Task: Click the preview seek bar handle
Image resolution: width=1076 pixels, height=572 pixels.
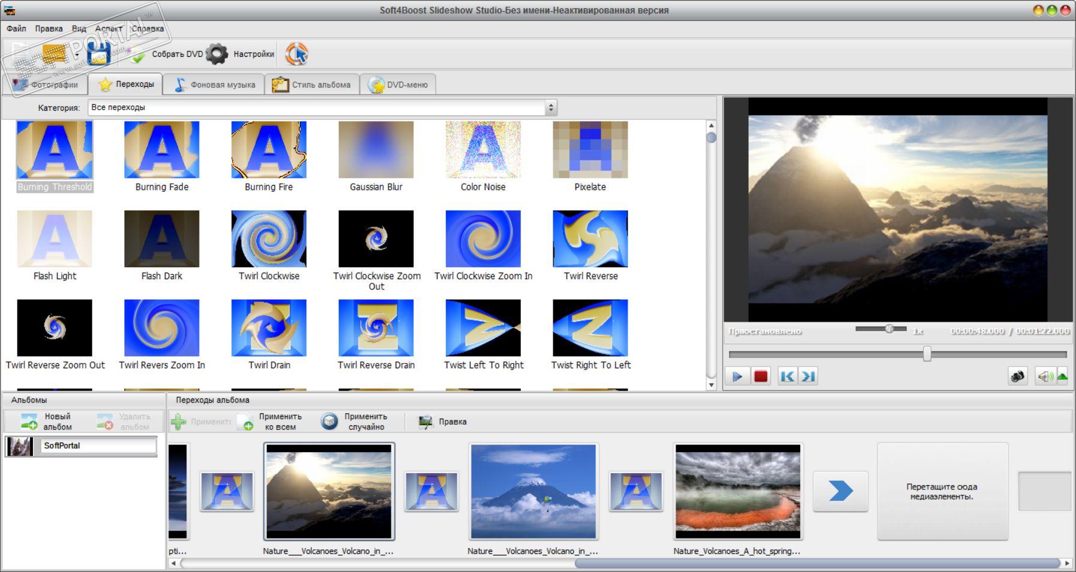Action: [927, 354]
